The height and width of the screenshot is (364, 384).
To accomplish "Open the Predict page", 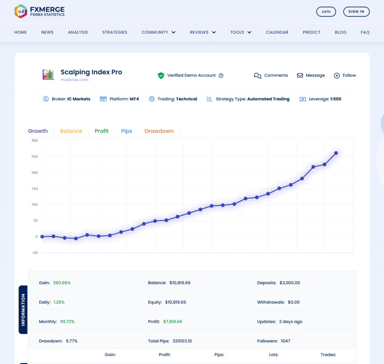I will tap(312, 32).
